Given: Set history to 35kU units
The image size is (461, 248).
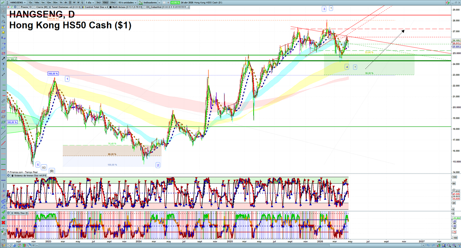Looking at the screenshot, I should coord(113,3).
